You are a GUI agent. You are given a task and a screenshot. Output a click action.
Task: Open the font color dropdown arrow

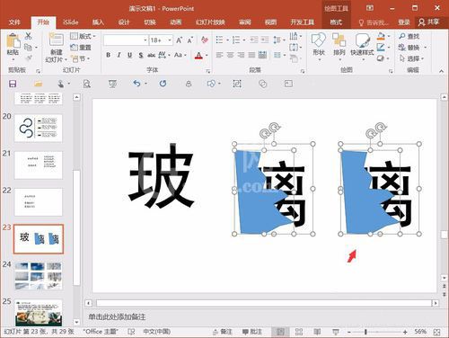[x=207, y=55]
